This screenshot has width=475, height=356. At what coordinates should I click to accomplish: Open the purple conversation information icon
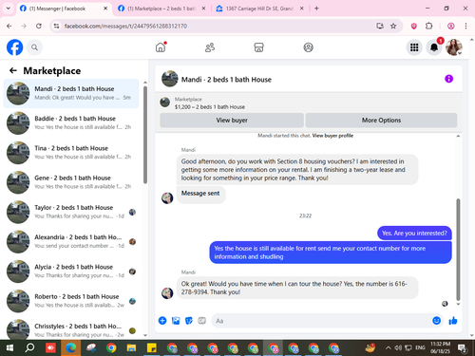448,79
